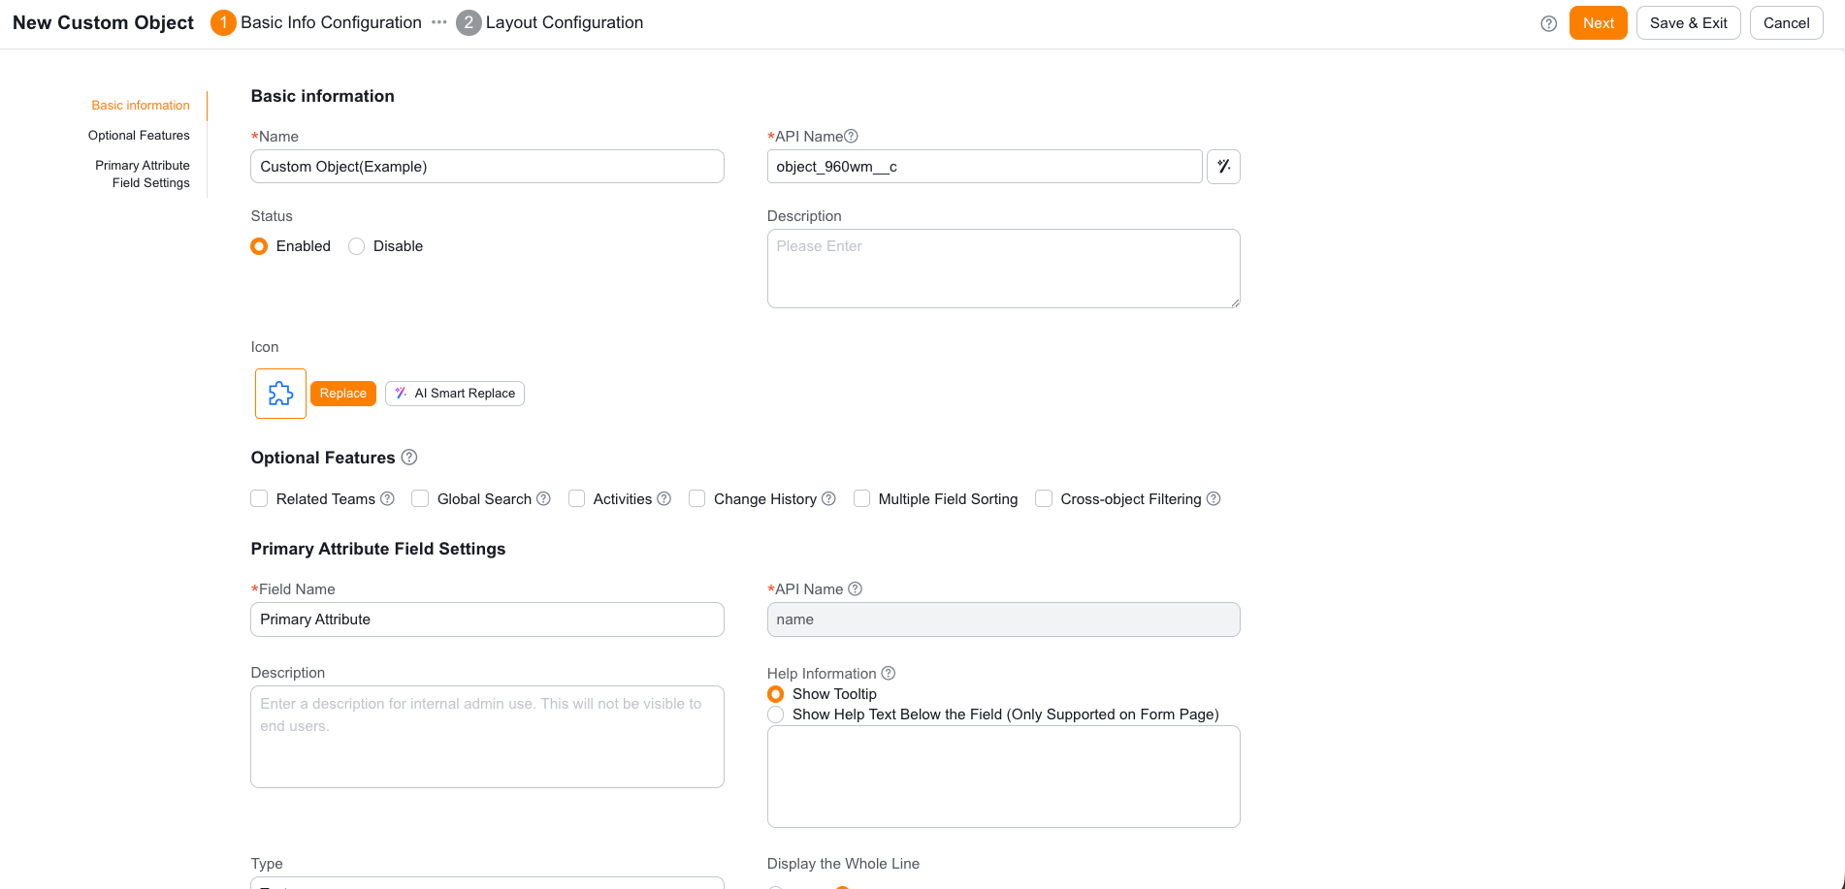The height and width of the screenshot is (889, 1845).
Task: Click the Cancel button
Action: (1787, 23)
